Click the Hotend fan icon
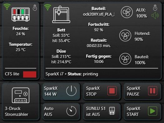The width and height of the screenshot is (164, 123). [125, 35]
